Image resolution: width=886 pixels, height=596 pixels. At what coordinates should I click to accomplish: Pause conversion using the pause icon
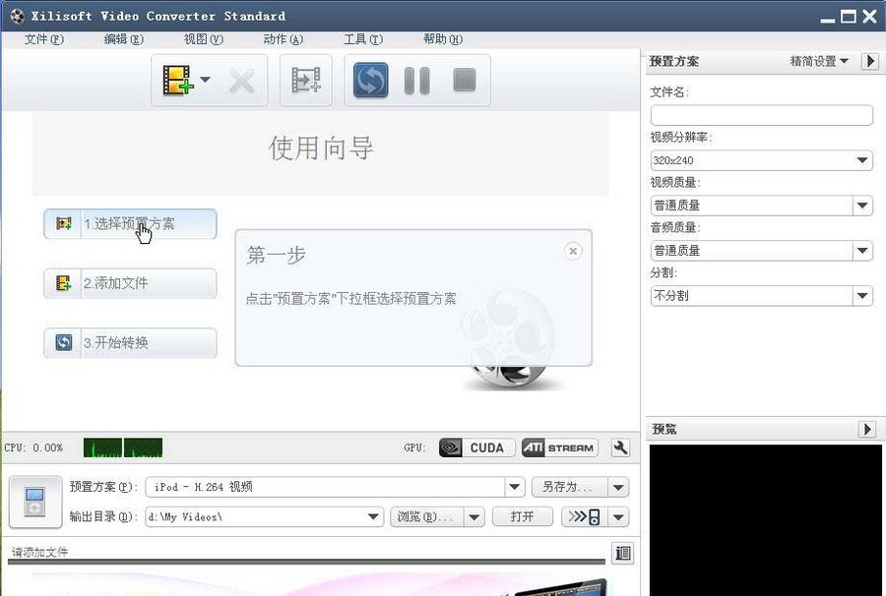(416, 81)
